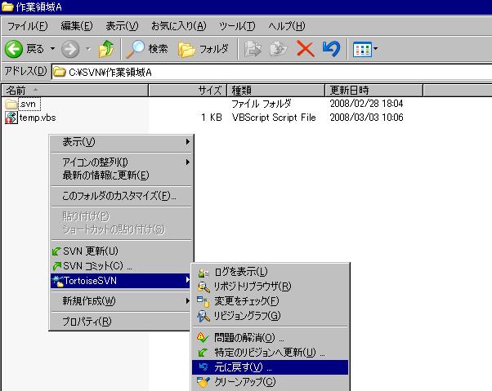The width and height of the screenshot is (492, 391).
Task: Click the リポジトリブラウザ magnifier icon
Action: pos(203,287)
